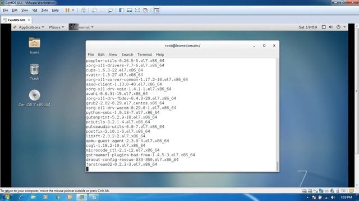Maximize the root@homedomain terminal window
Screen dimensions: 359x201
point(264,46)
